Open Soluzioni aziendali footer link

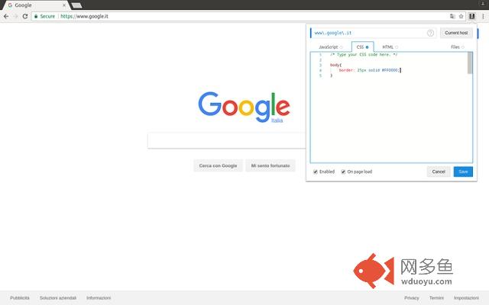click(58, 298)
